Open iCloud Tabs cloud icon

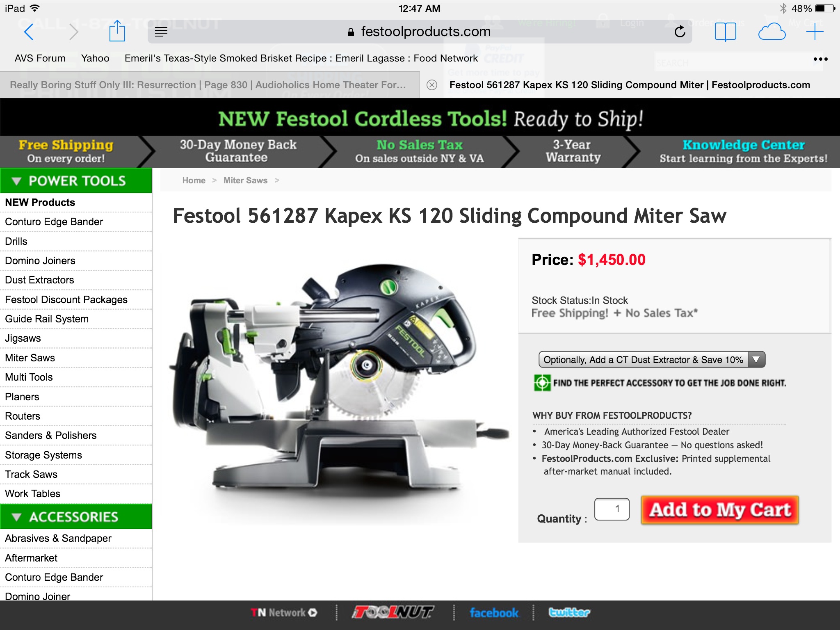772,32
